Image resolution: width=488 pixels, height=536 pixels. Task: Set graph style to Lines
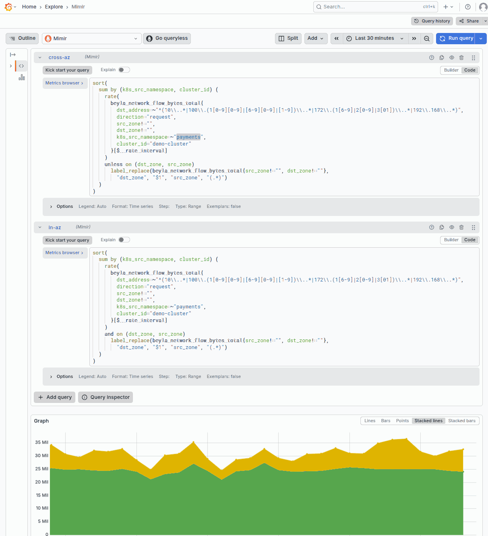point(370,421)
